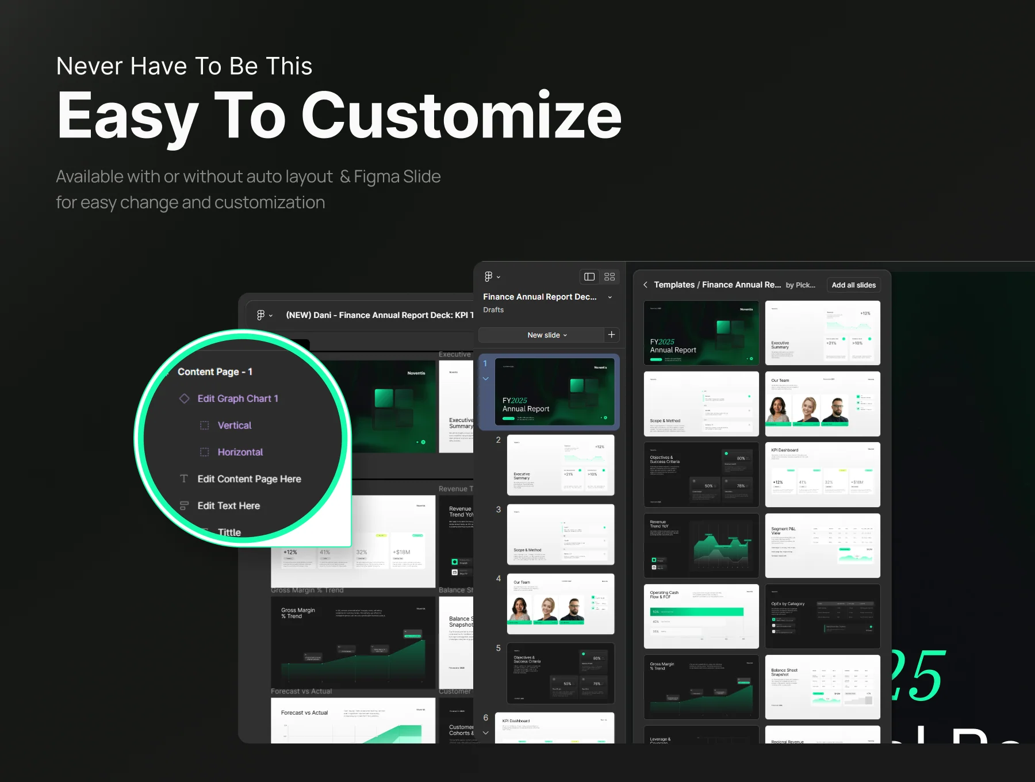The image size is (1035, 782).
Task: Pick the Balance Sheet Snapshot template slide
Action: tap(823, 687)
